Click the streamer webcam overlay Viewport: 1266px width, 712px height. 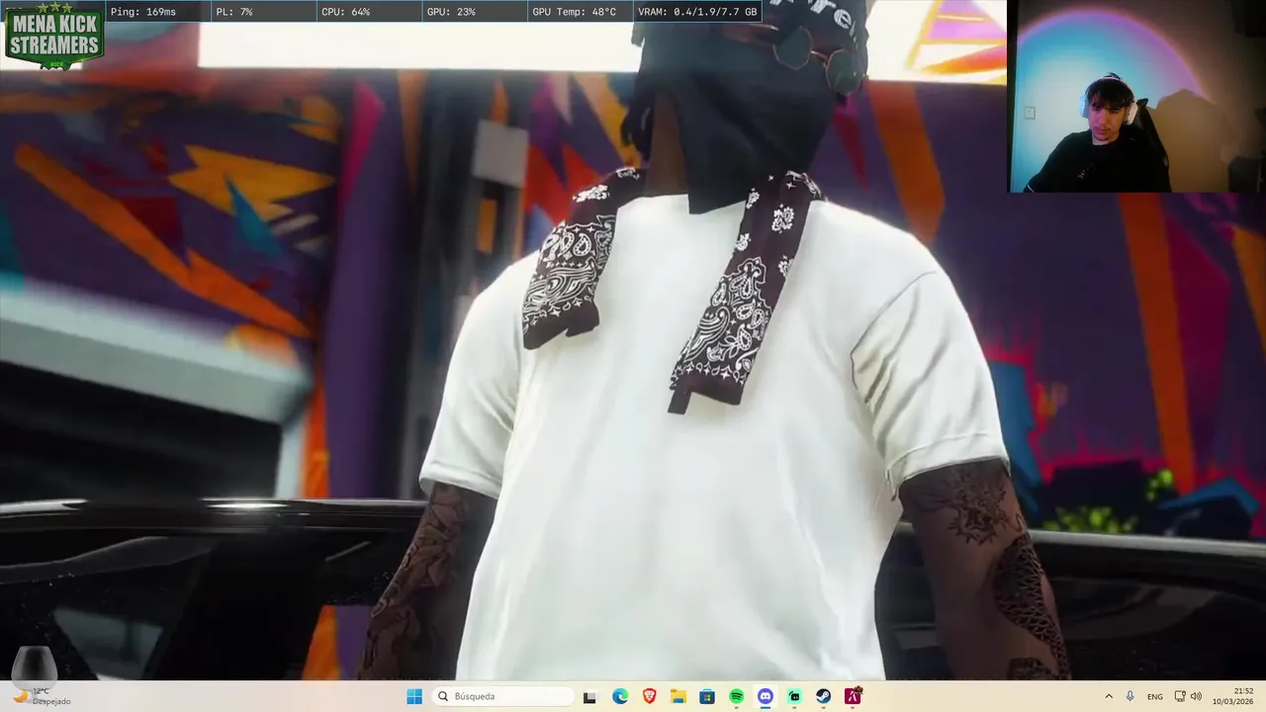click(1136, 96)
